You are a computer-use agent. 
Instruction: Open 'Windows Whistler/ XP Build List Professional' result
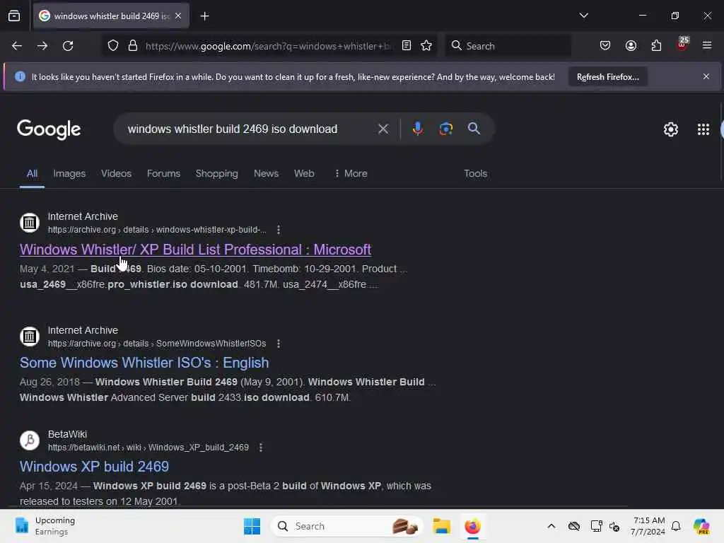pos(195,250)
